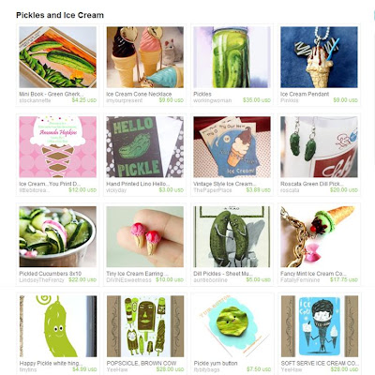Open the Happy Pickle cartoon image
Viewport: 375px width, 375px height.
(x=58, y=326)
